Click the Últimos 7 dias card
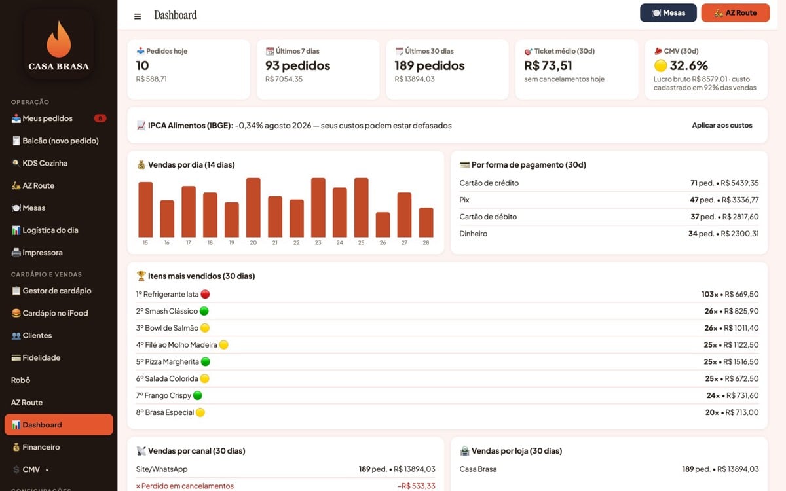Image resolution: width=786 pixels, height=491 pixels. tap(318, 69)
